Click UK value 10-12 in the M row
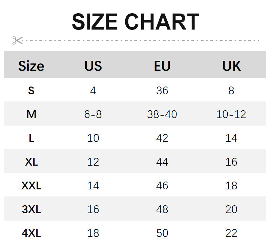 (x=231, y=114)
